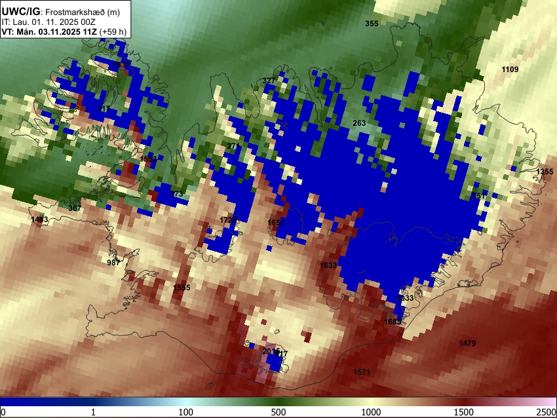This screenshot has height=418, width=557.
Task: Click the map value 355 in the north
Action: pyautogui.click(x=372, y=24)
